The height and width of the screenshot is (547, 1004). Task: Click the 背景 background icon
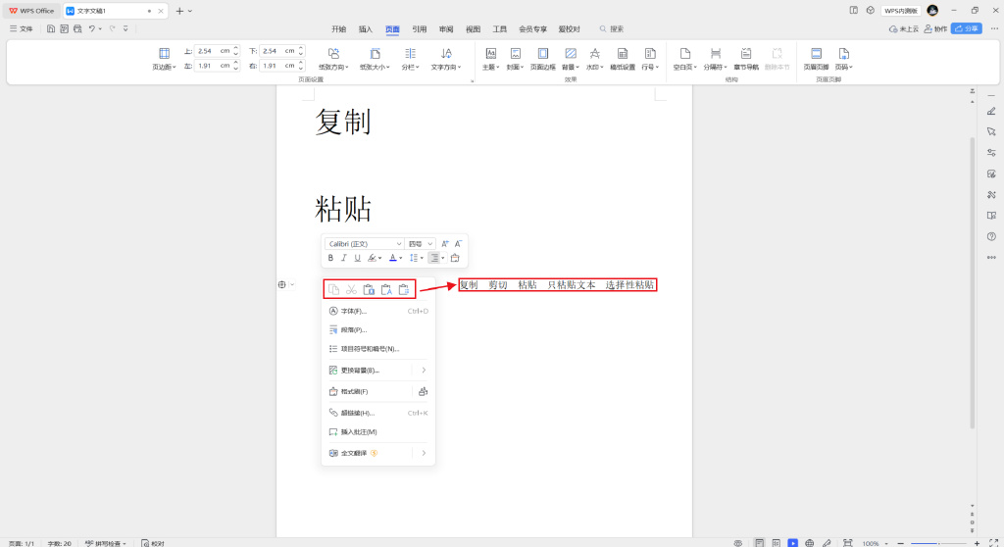pos(571,54)
